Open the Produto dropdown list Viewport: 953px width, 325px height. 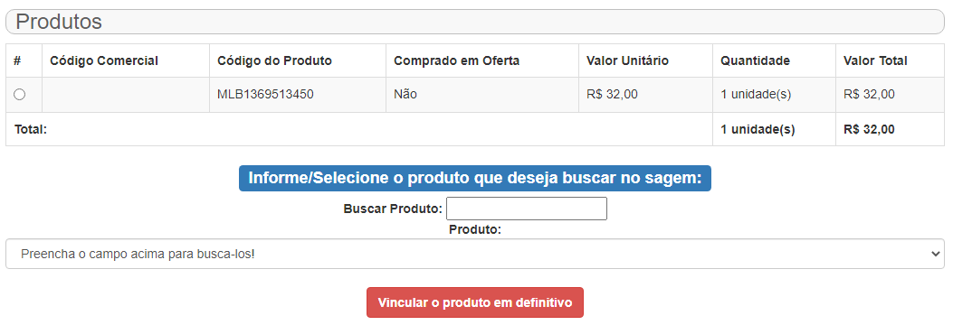[x=475, y=254]
